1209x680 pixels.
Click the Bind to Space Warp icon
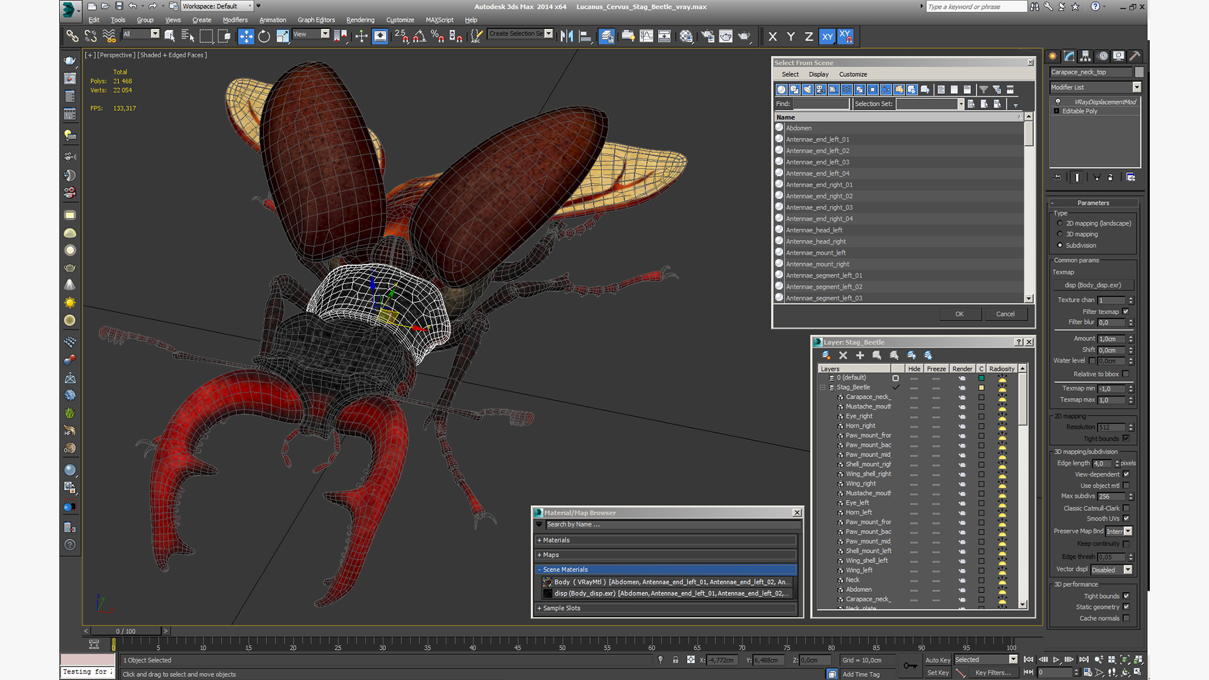[x=109, y=37]
